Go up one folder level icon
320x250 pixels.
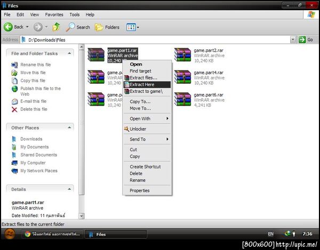(x=56, y=27)
